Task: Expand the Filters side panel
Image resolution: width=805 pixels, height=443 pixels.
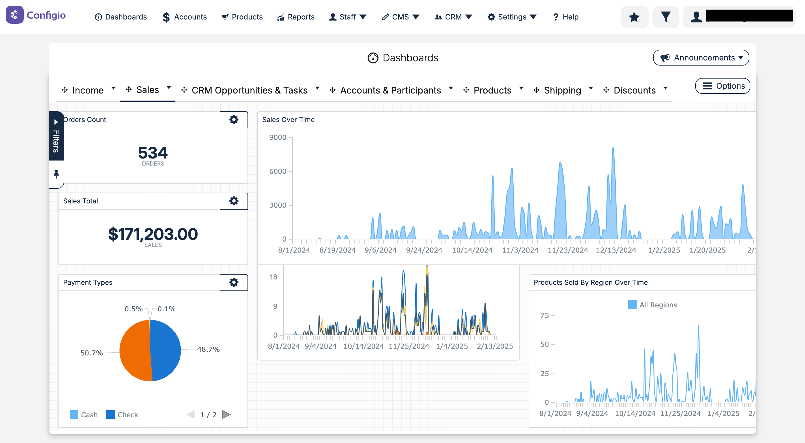Action: [56, 136]
